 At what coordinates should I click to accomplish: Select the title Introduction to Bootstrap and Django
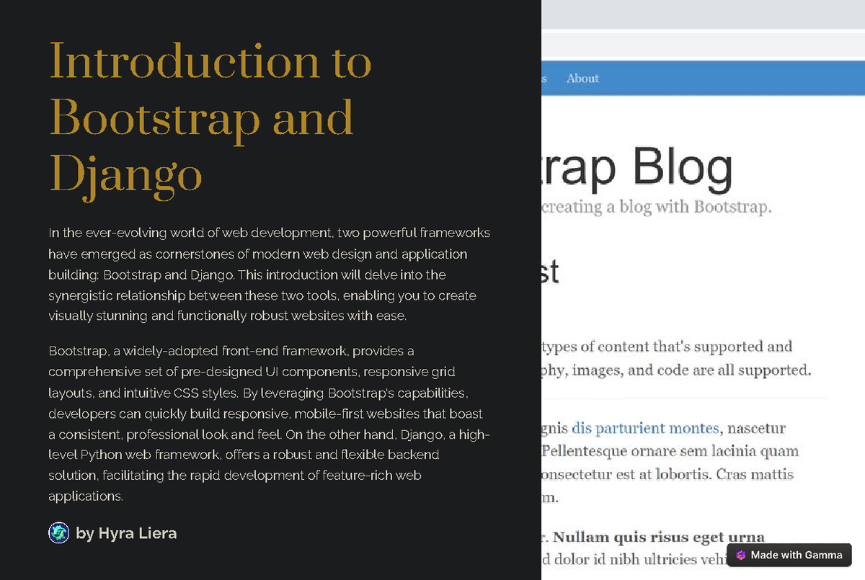(x=209, y=119)
